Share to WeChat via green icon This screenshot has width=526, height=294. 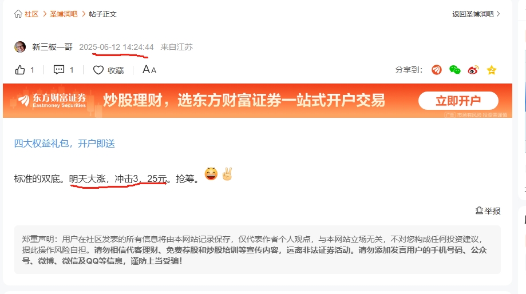tap(455, 70)
